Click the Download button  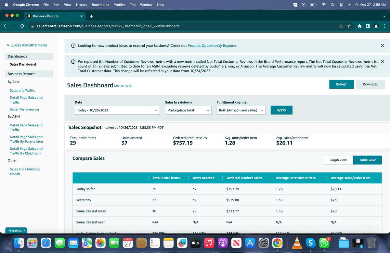click(370, 84)
